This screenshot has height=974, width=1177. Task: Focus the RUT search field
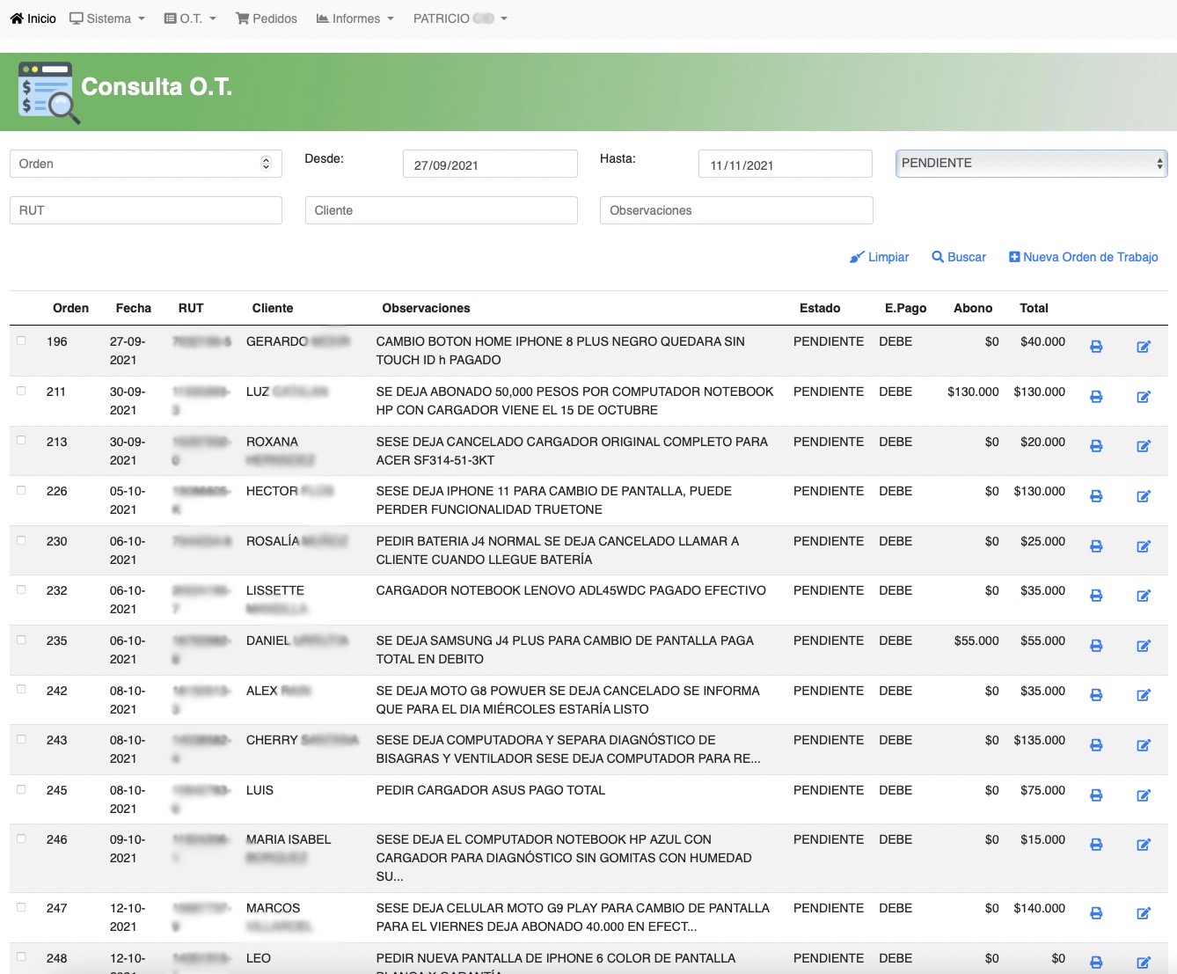(146, 210)
